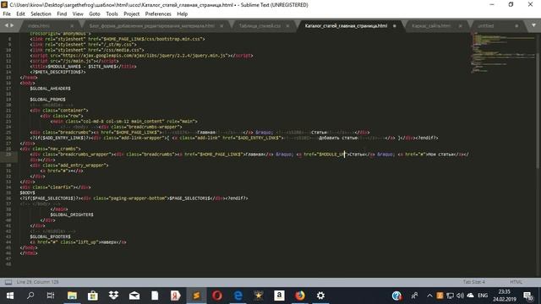Image resolution: width=541 pixels, height=304 pixels.
Task: Click the class="lift_up" link line
Action: coord(78,242)
